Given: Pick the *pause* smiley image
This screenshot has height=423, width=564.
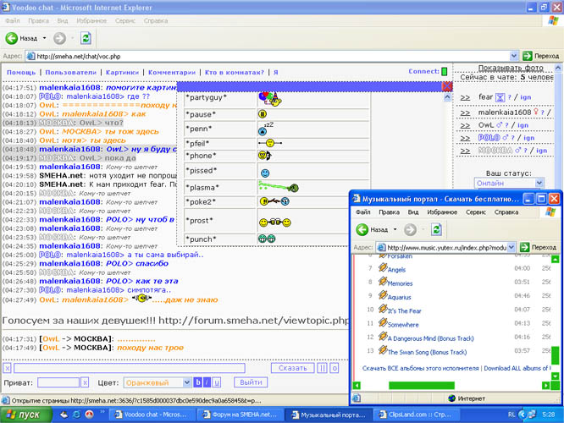Looking at the screenshot, I should pos(263,114).
